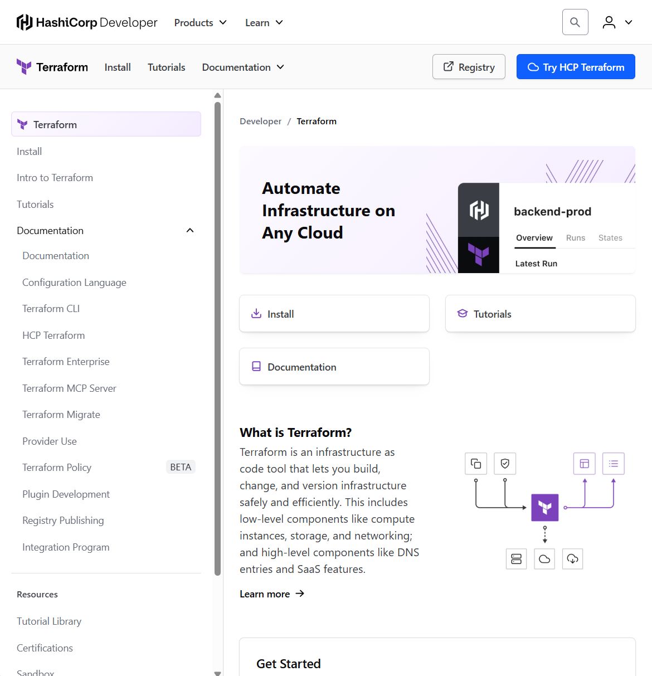The image size is (652, 676).
Task: Click the HashiCorp Developer wordmark
Action: coord(97,22)
